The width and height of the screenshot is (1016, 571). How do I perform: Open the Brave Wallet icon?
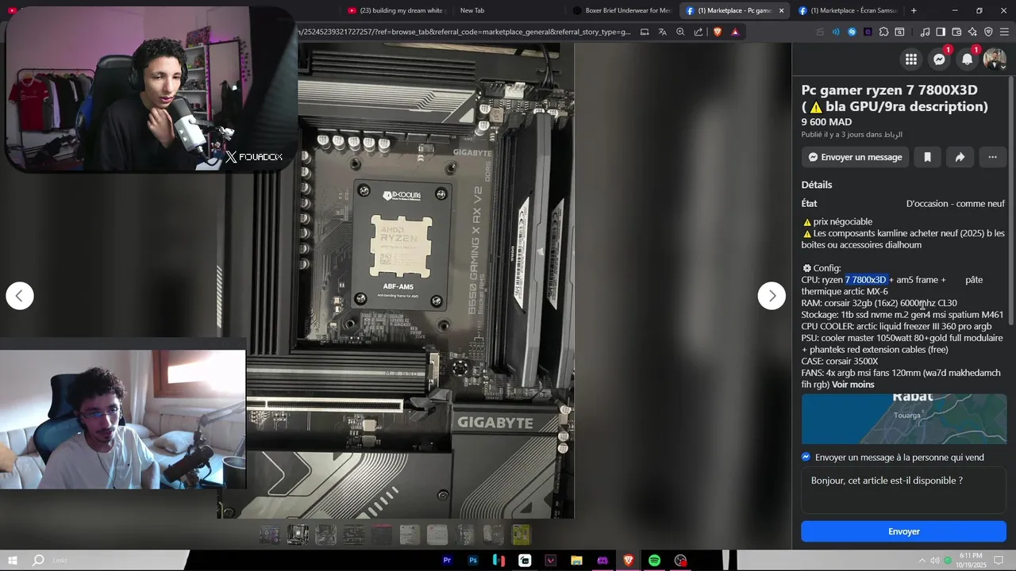[956, 32]
